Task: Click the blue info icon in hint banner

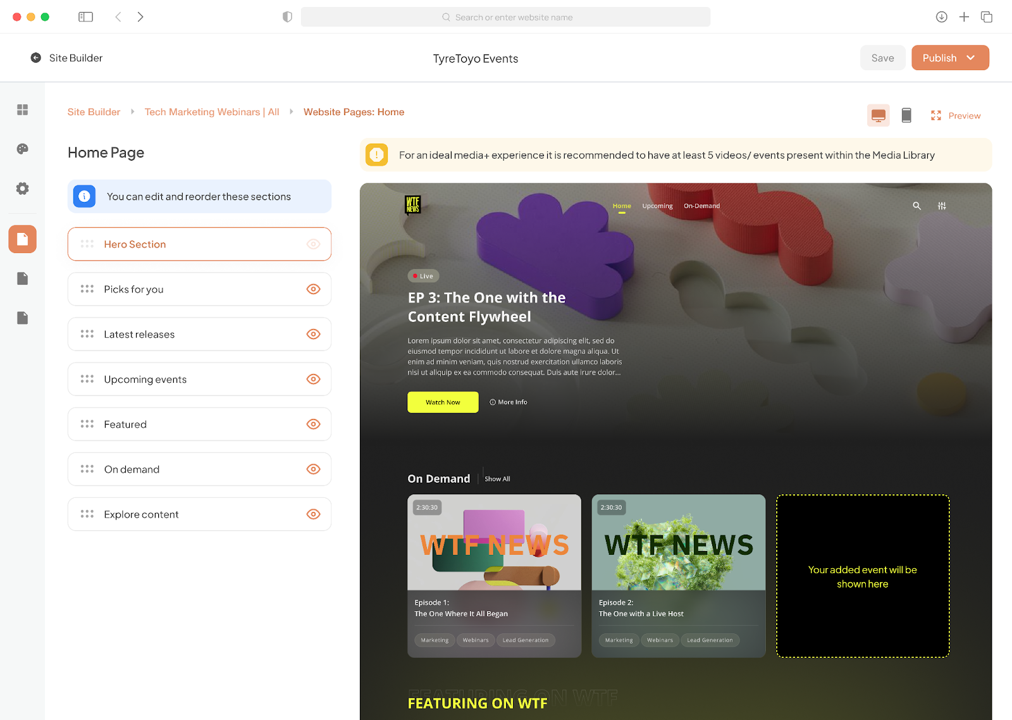Action: coord(85,196)
